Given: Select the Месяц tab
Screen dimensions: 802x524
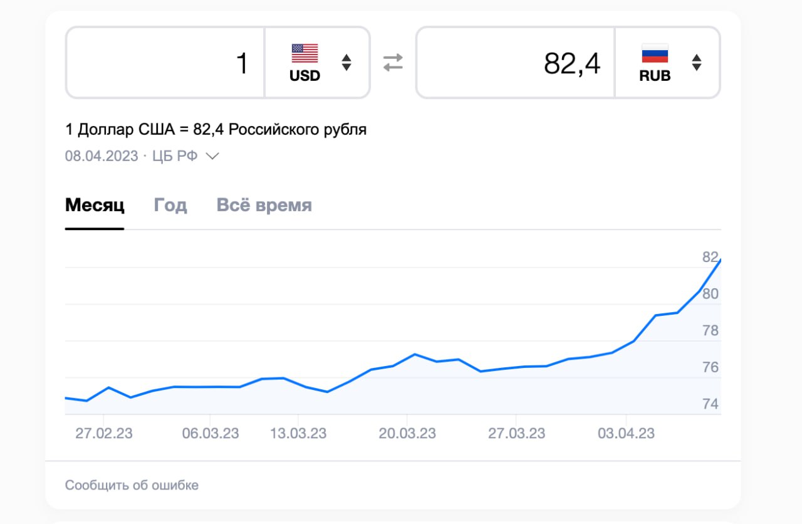Looking at the screenshot, I should 95,205.
